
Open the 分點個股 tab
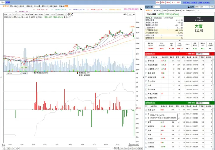point(171,10)
